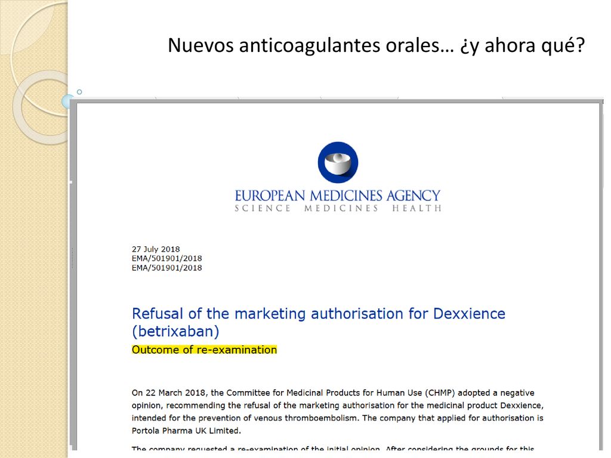Click the highlighted 'Outcome of re-examination' text
The image size is (611, 458).
pos(204,349)
